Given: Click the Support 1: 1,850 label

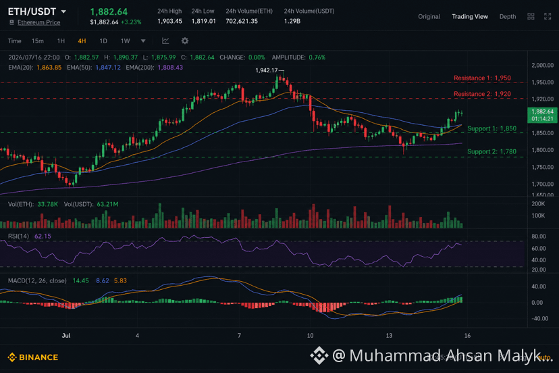Looking at the screenshot, I should [491, 128].
